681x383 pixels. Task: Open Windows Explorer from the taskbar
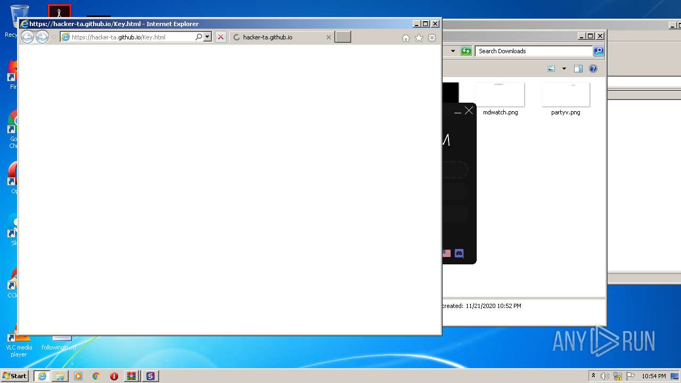(x=60, y=376)
